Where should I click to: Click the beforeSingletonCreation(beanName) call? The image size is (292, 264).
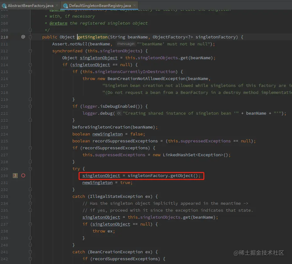tap(113, 127)
